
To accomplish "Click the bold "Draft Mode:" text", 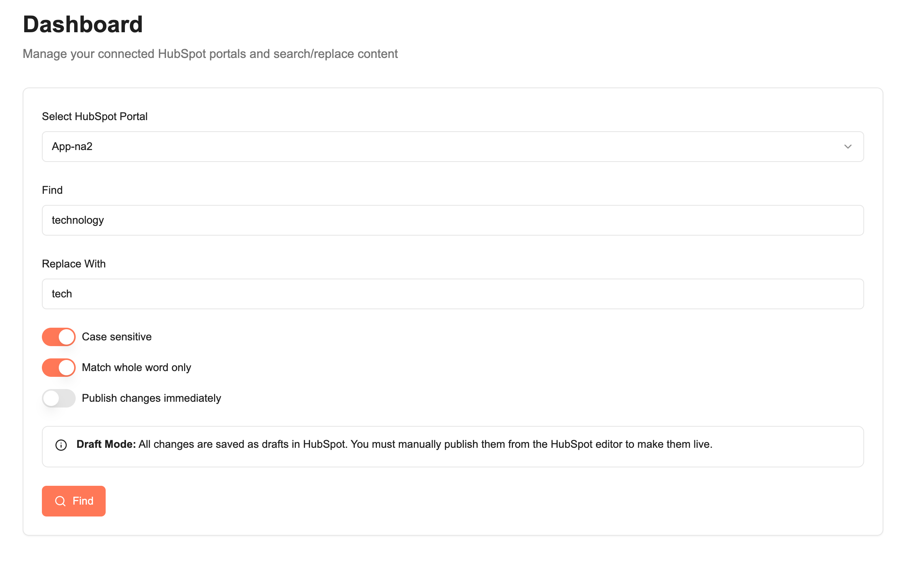I will 106,444.
